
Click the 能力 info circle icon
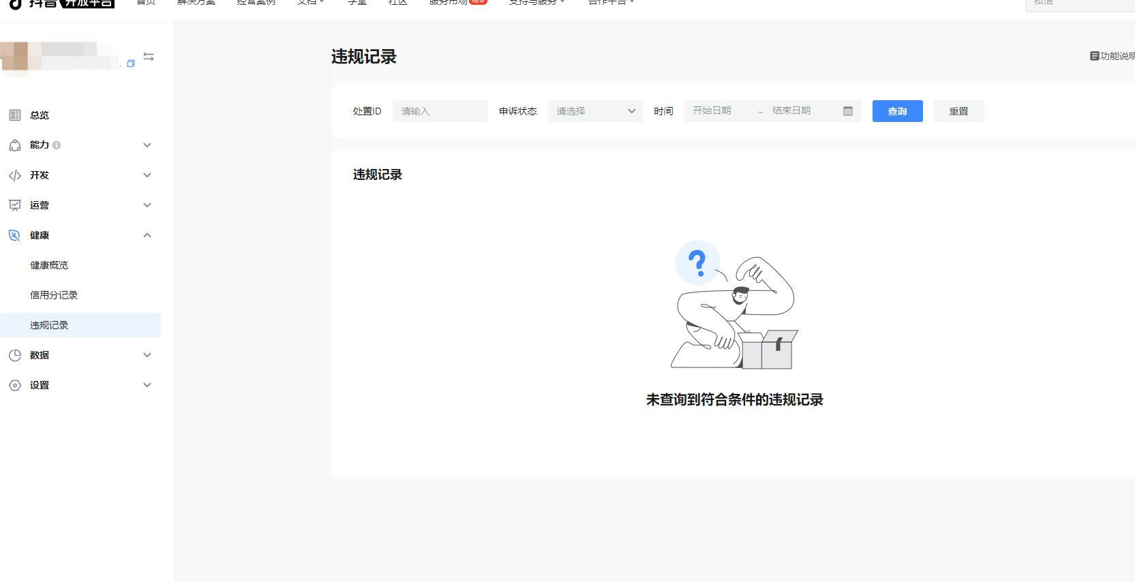pos(57,145)
